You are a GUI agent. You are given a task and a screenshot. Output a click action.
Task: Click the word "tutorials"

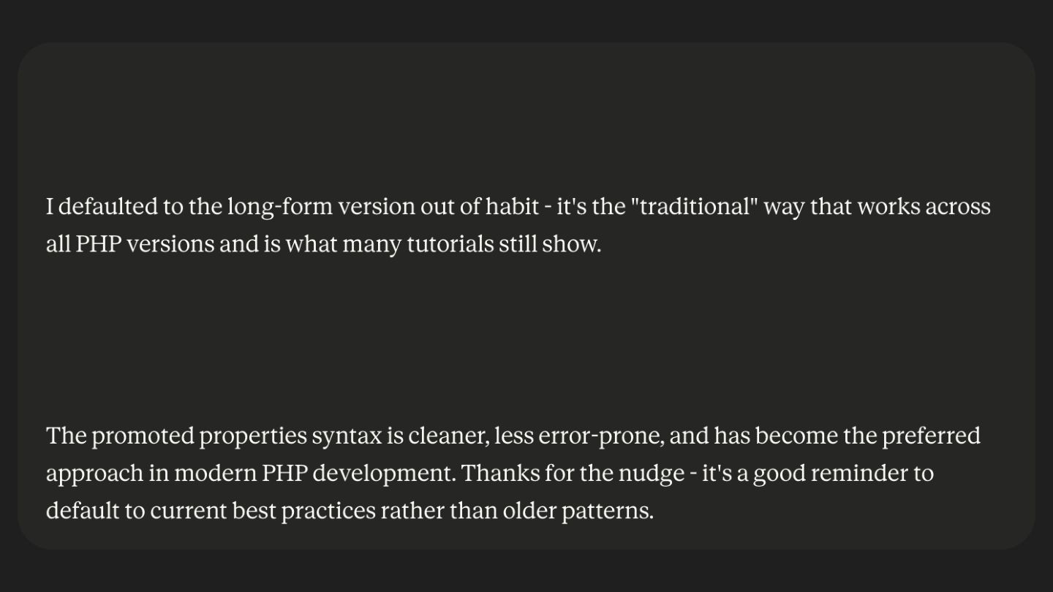450,244
